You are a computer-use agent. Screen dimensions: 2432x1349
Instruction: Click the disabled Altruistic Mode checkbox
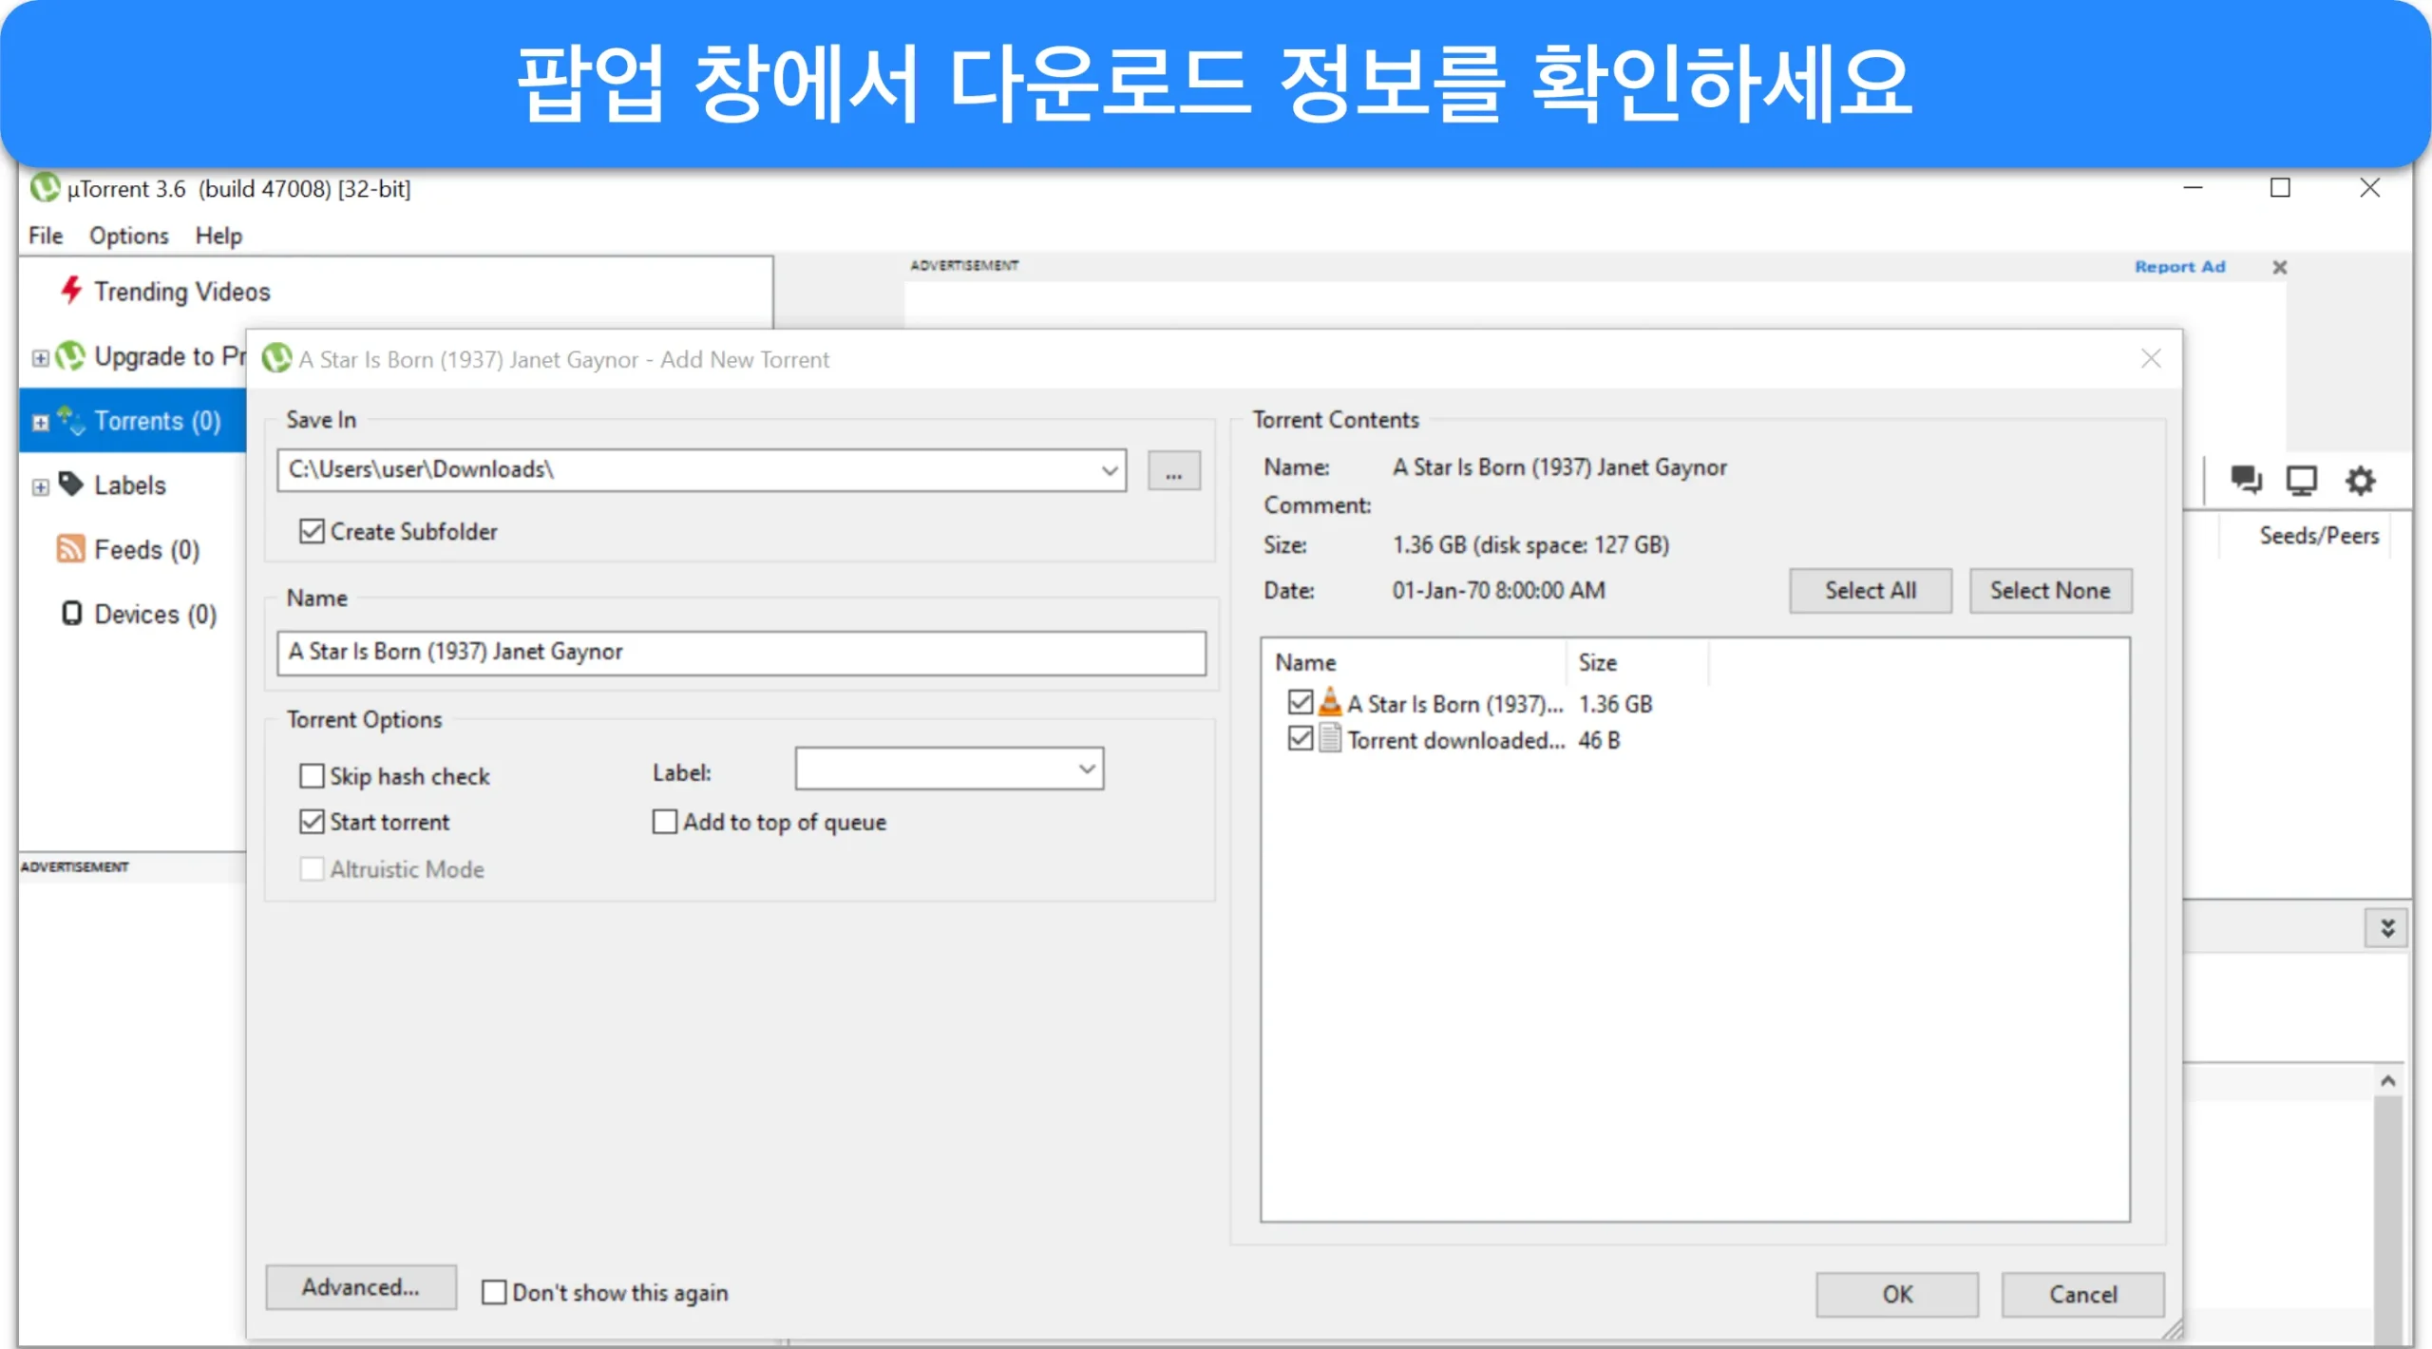point(312,869)
